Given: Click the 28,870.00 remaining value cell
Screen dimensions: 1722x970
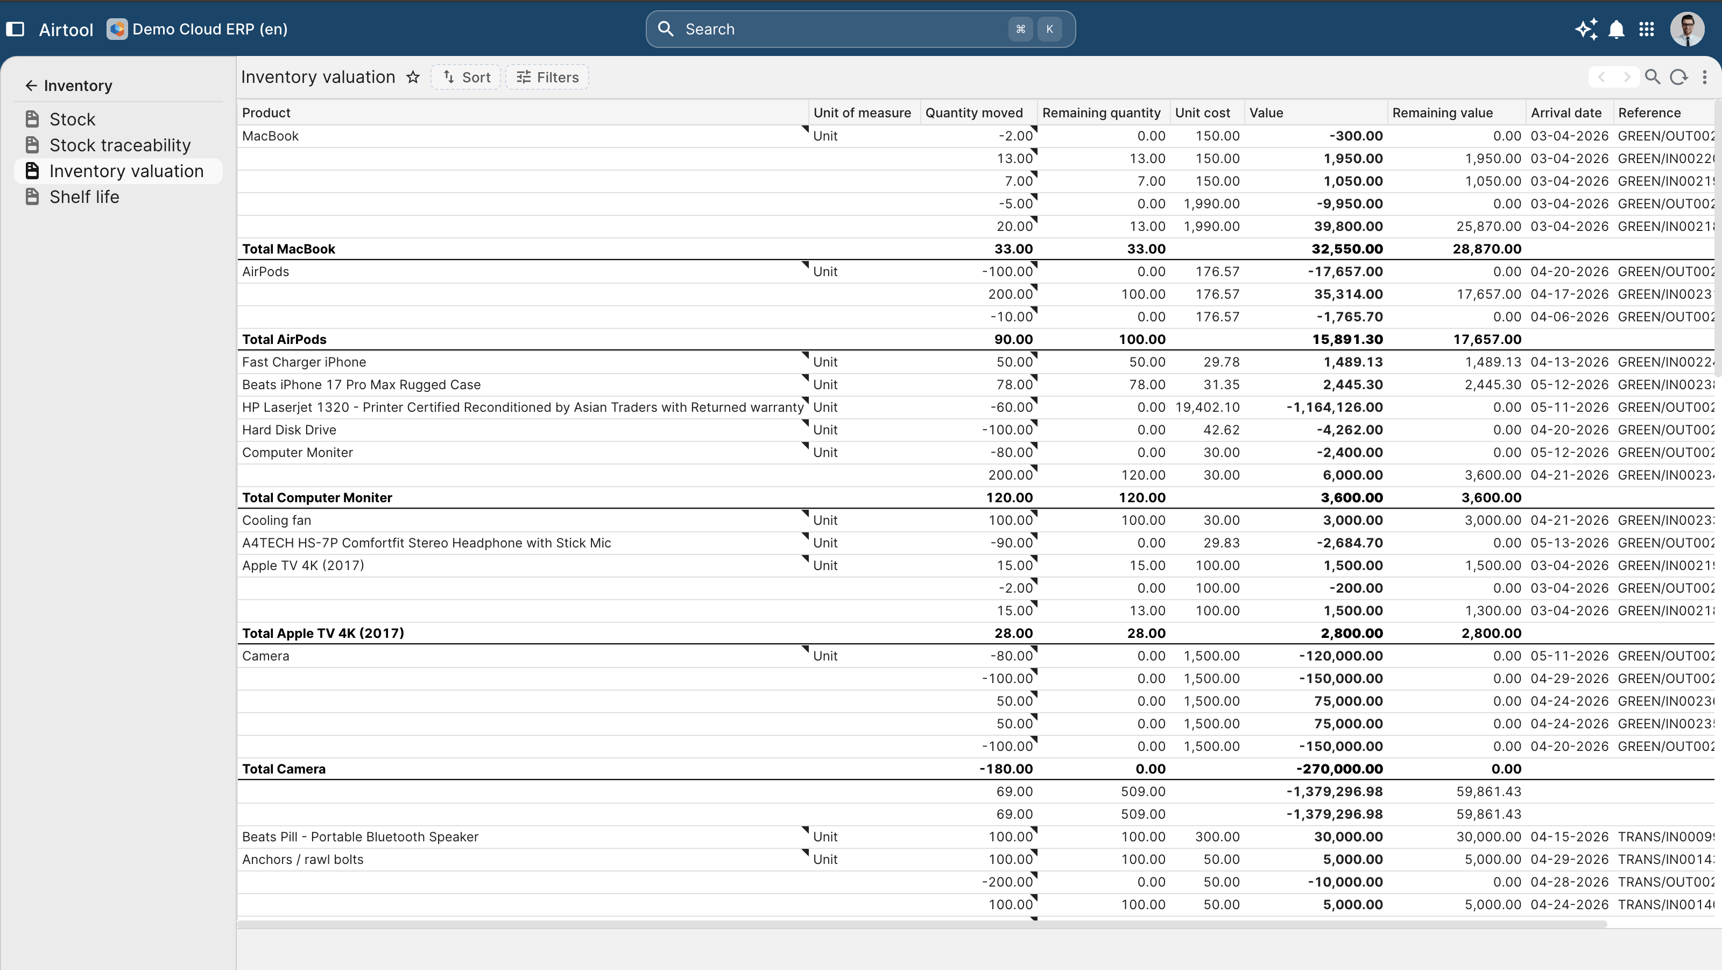Looking at the screenshot, I should [1457, 249].
